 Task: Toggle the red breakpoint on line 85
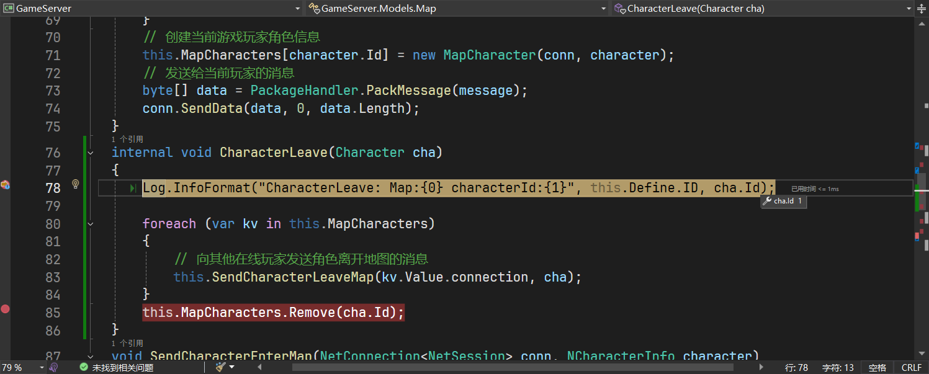tap(6, 309)
